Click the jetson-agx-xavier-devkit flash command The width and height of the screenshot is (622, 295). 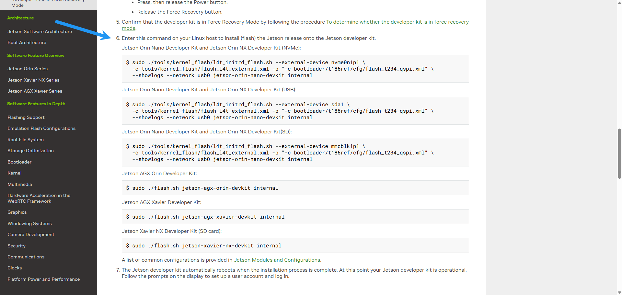(x=295, y=217)
